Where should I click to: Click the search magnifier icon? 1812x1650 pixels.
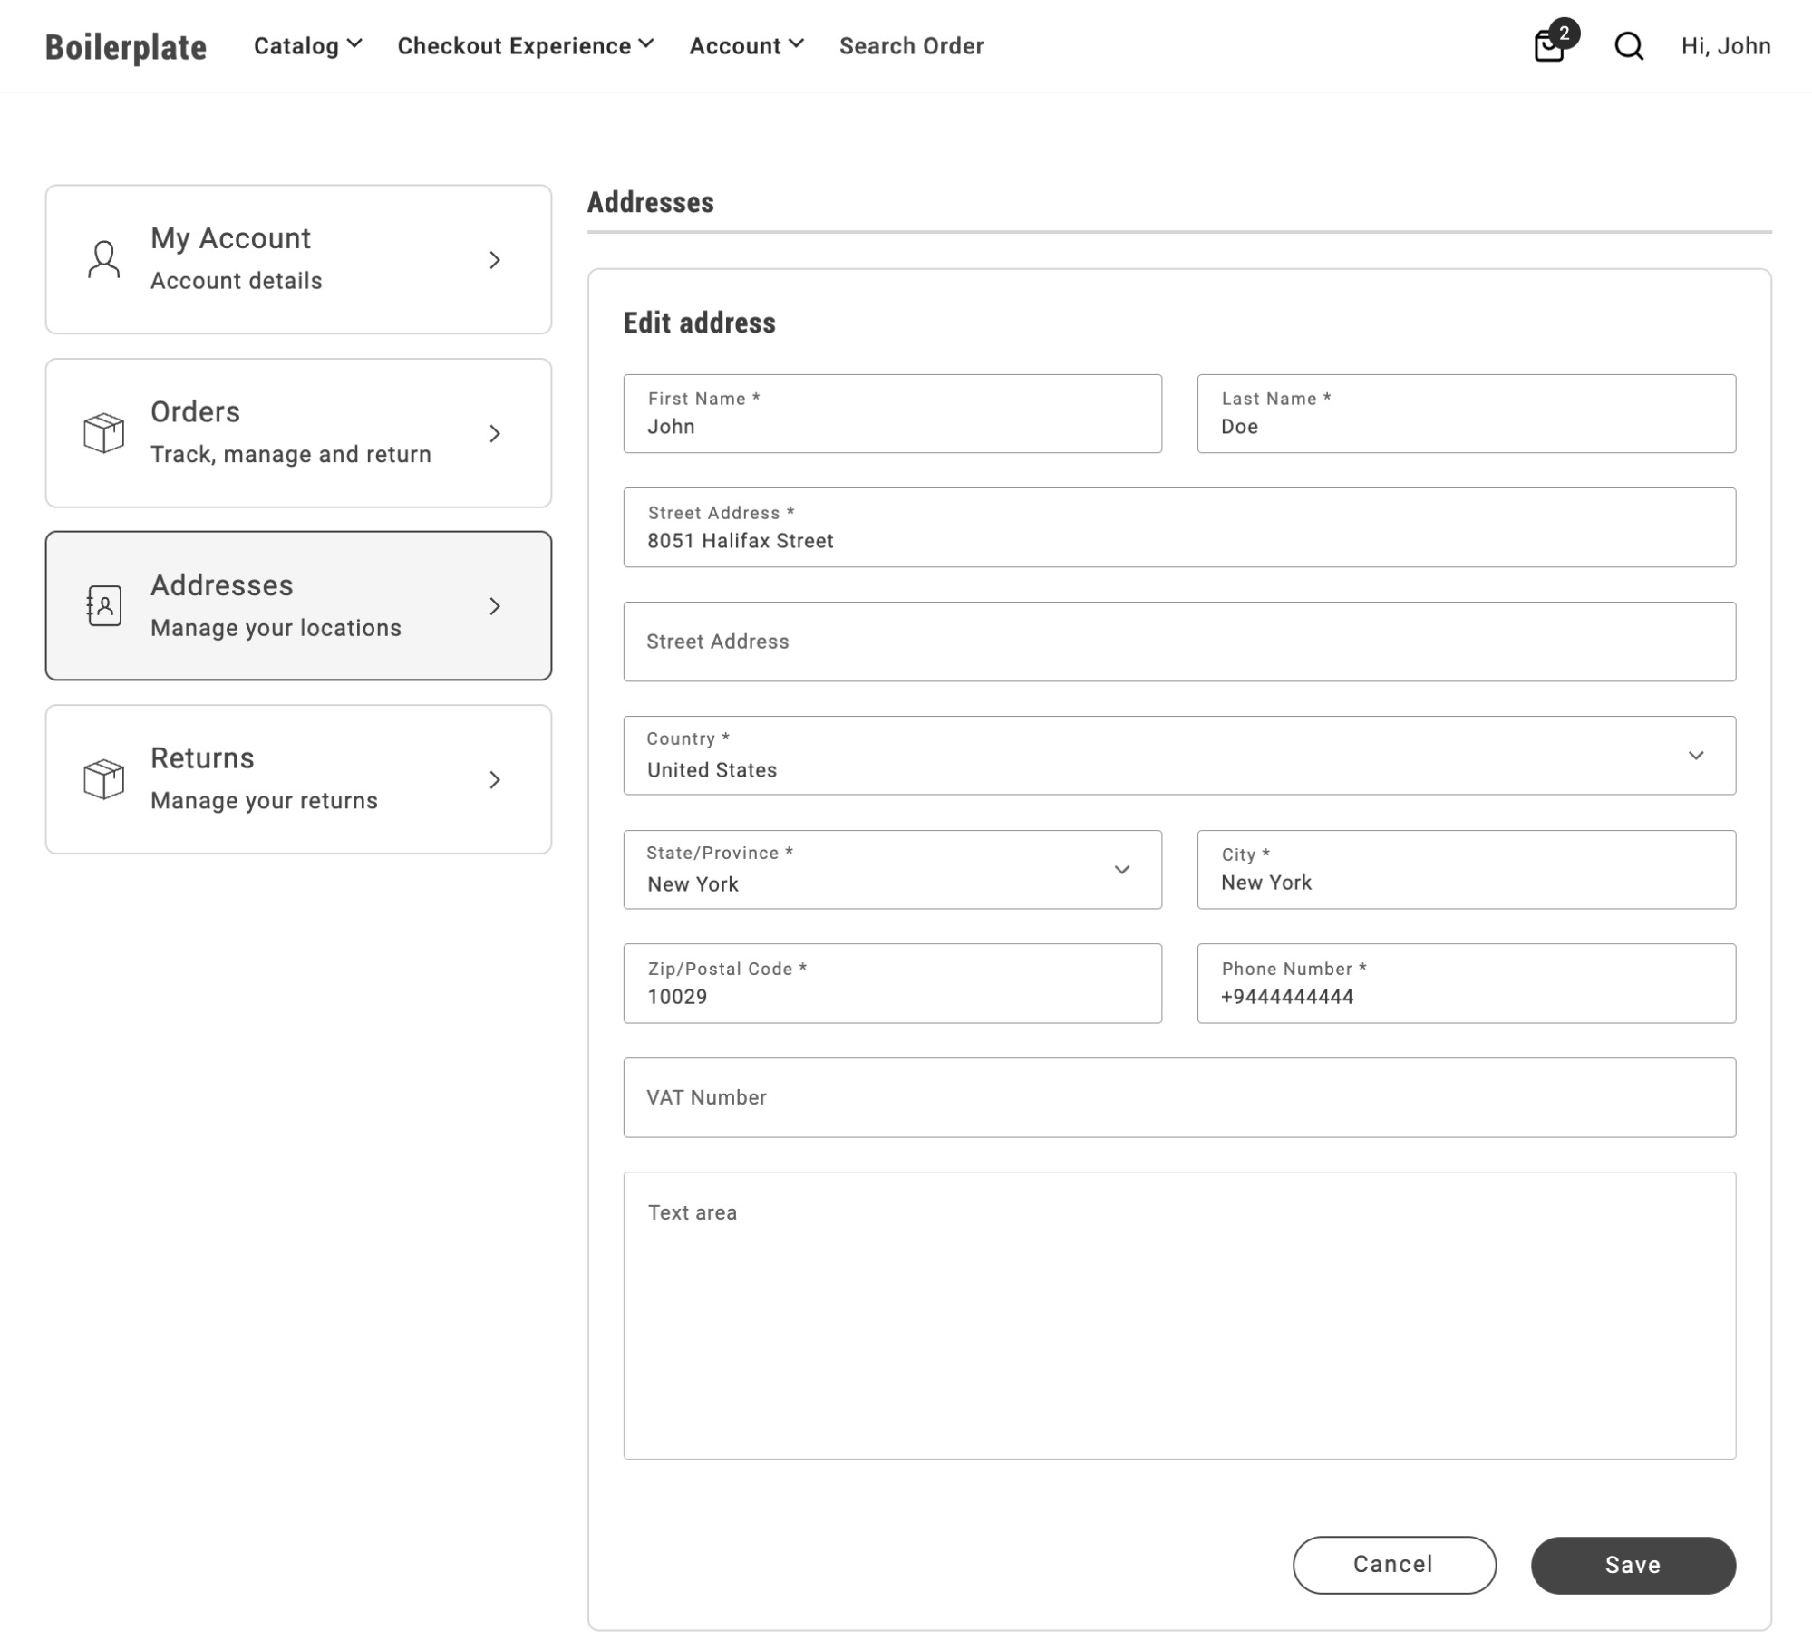1629,46
